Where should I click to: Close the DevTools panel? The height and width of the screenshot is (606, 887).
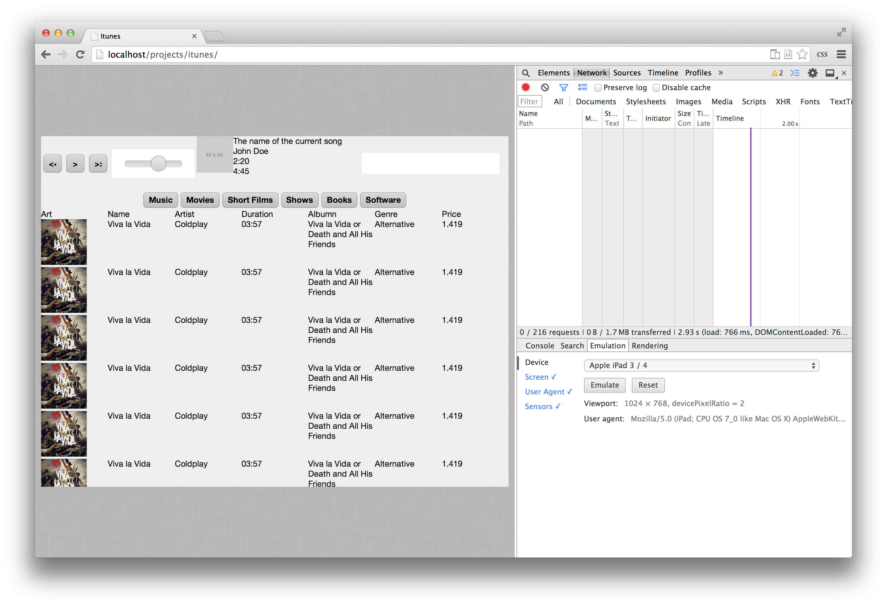844,73
